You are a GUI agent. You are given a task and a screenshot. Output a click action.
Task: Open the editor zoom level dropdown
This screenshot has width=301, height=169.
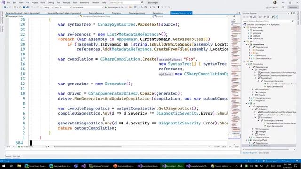click(x=9, y=147)
